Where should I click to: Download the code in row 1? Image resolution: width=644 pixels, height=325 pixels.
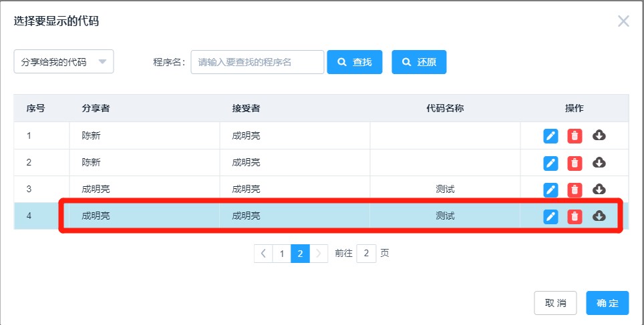coord(599,135)
